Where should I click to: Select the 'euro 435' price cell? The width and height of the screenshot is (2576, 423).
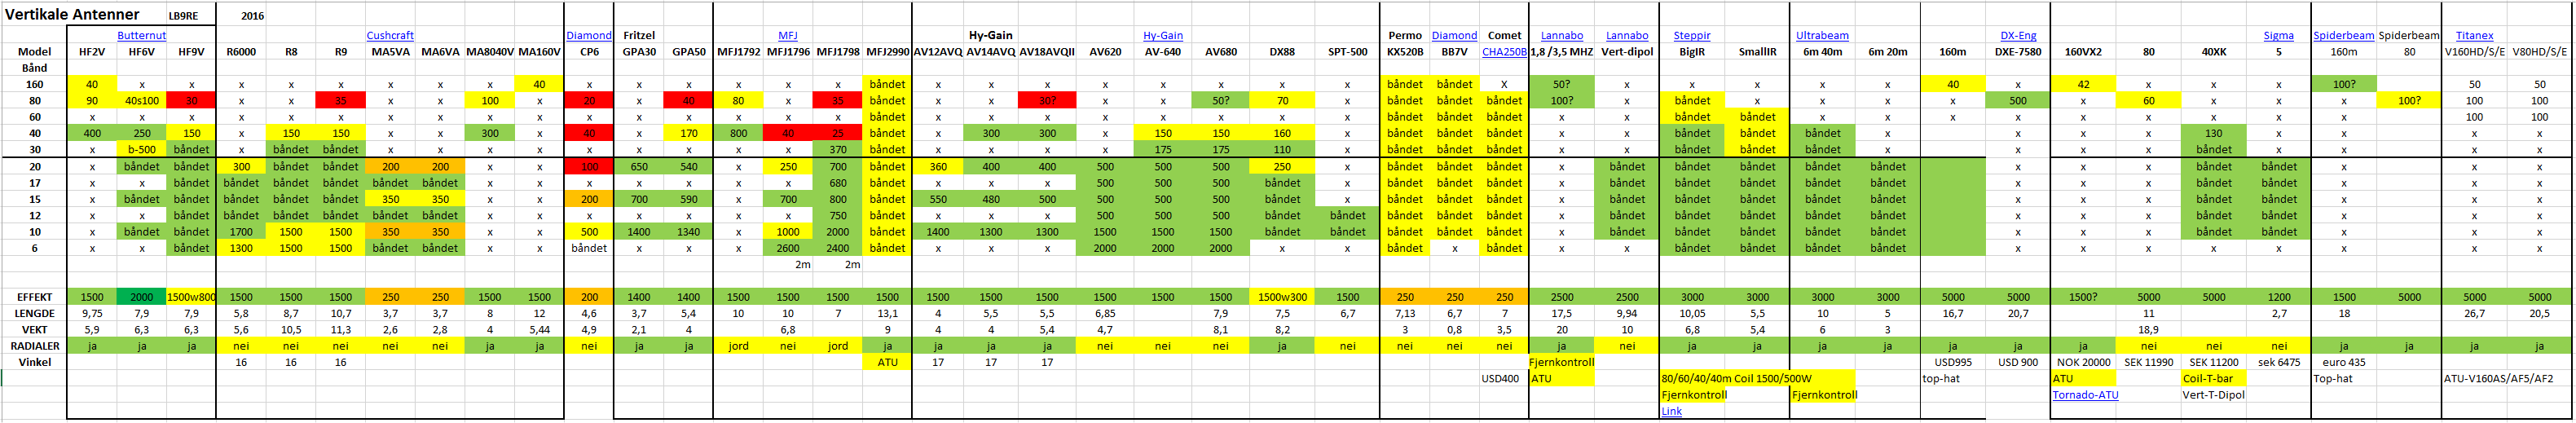[x=2343, y=362]
